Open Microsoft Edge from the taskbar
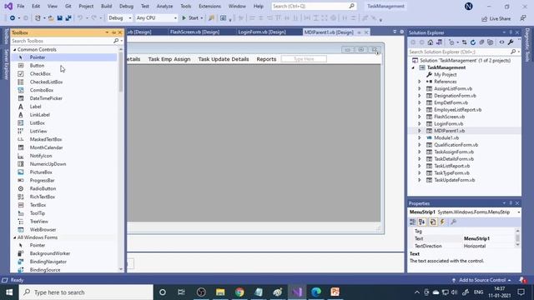This screenshot has height=300, width=534. pos(316,292)
